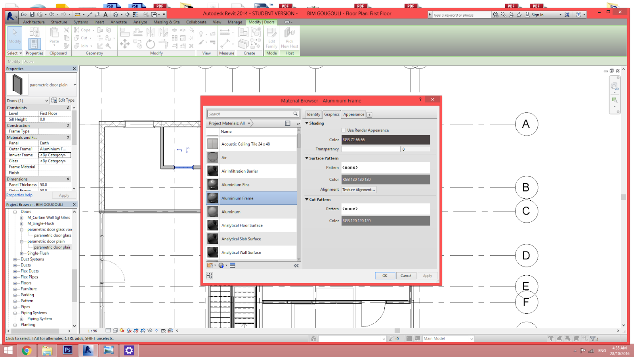Click the Aluminium Frame material thumbnail
Image resolution: width=634 pixels, height=357 pixels.
pos(213,198)
